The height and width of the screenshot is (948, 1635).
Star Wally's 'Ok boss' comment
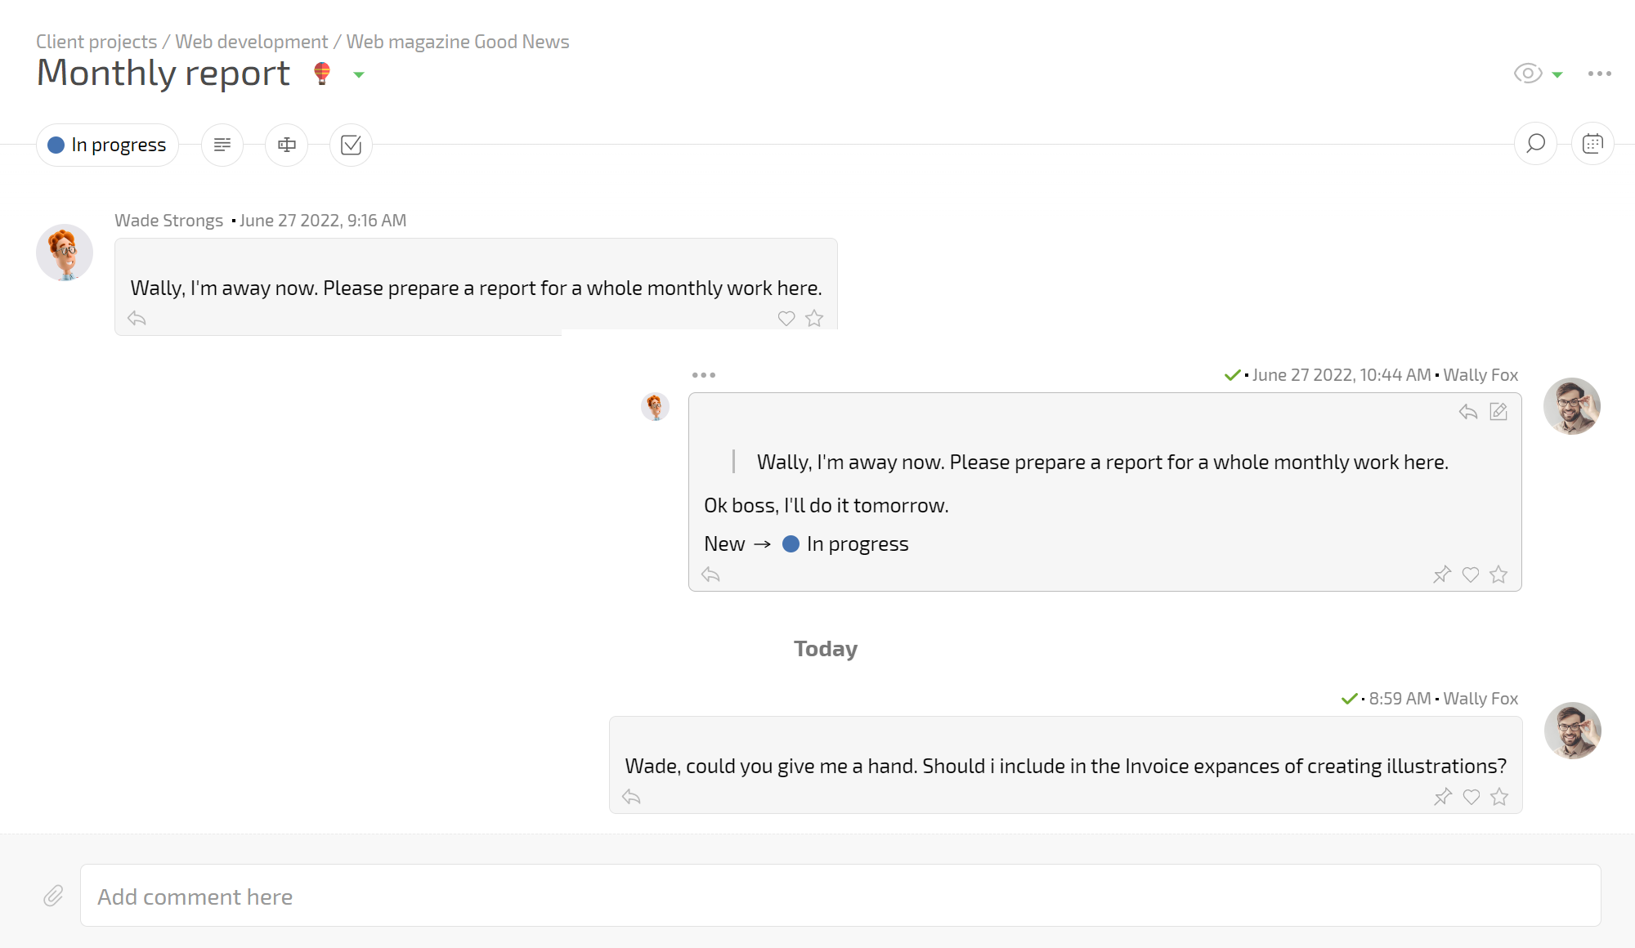coord(1499,575)
